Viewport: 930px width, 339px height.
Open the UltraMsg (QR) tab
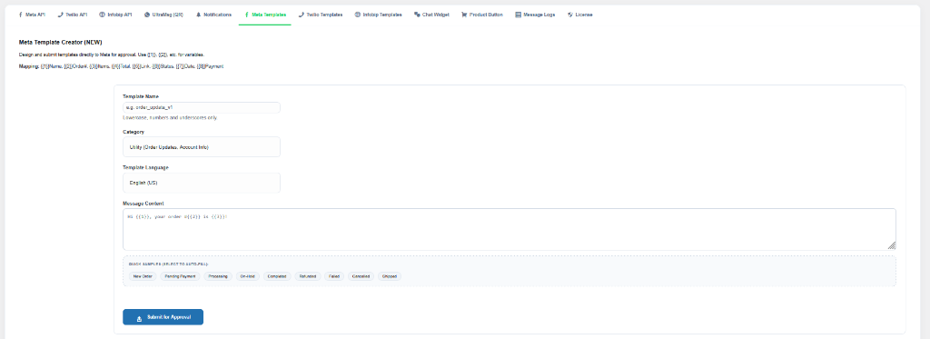(x=163, y=15)
